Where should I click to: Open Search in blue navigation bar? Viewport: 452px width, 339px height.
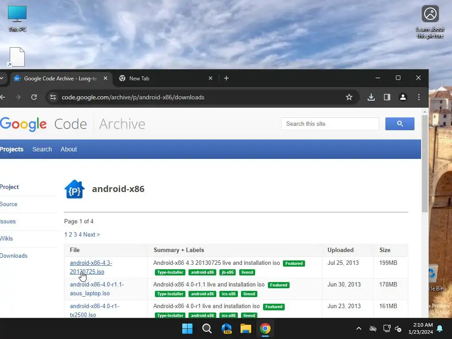coord(42,149)
